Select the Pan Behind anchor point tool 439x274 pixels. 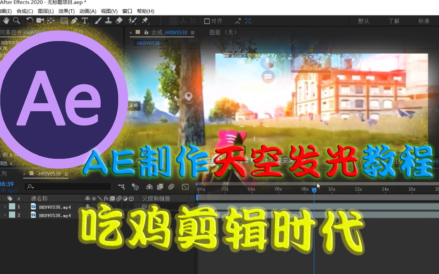(51, 21)
